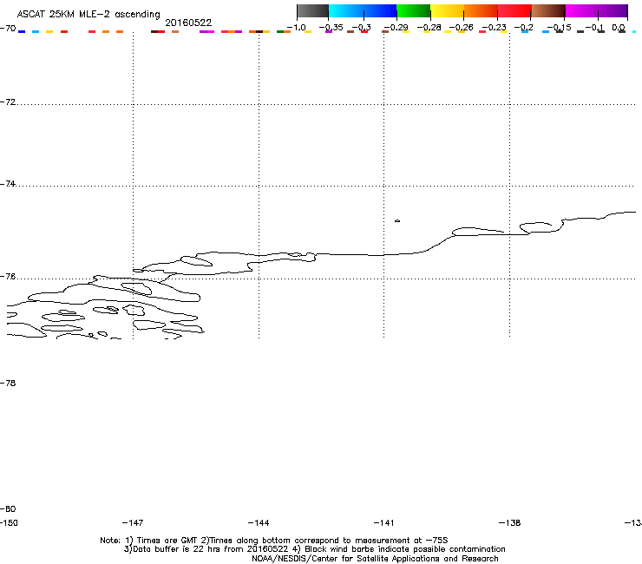This screenshot has height=564, width=642.
Task: Click the date label 20160522 at top
Action: [x=188, y=23]
